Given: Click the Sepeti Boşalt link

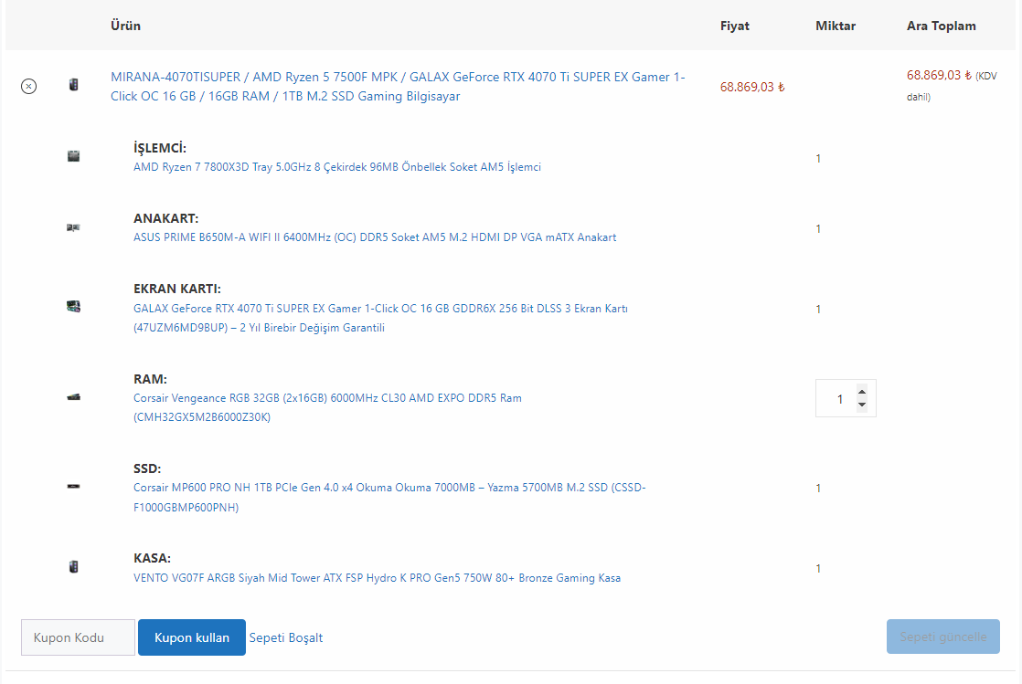Looking at the screenshot, I should [x=286, y=637].
